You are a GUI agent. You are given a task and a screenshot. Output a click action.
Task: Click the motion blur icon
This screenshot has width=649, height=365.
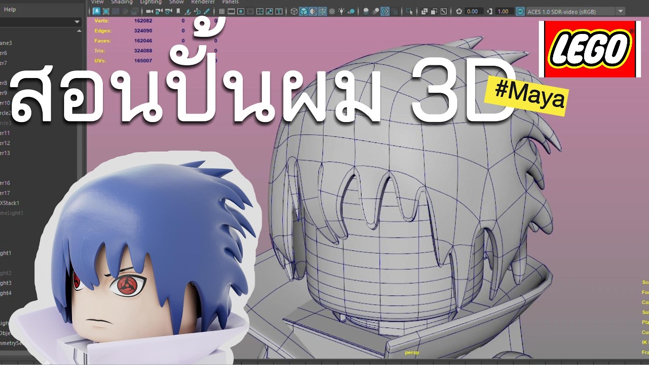pos(375,11)
